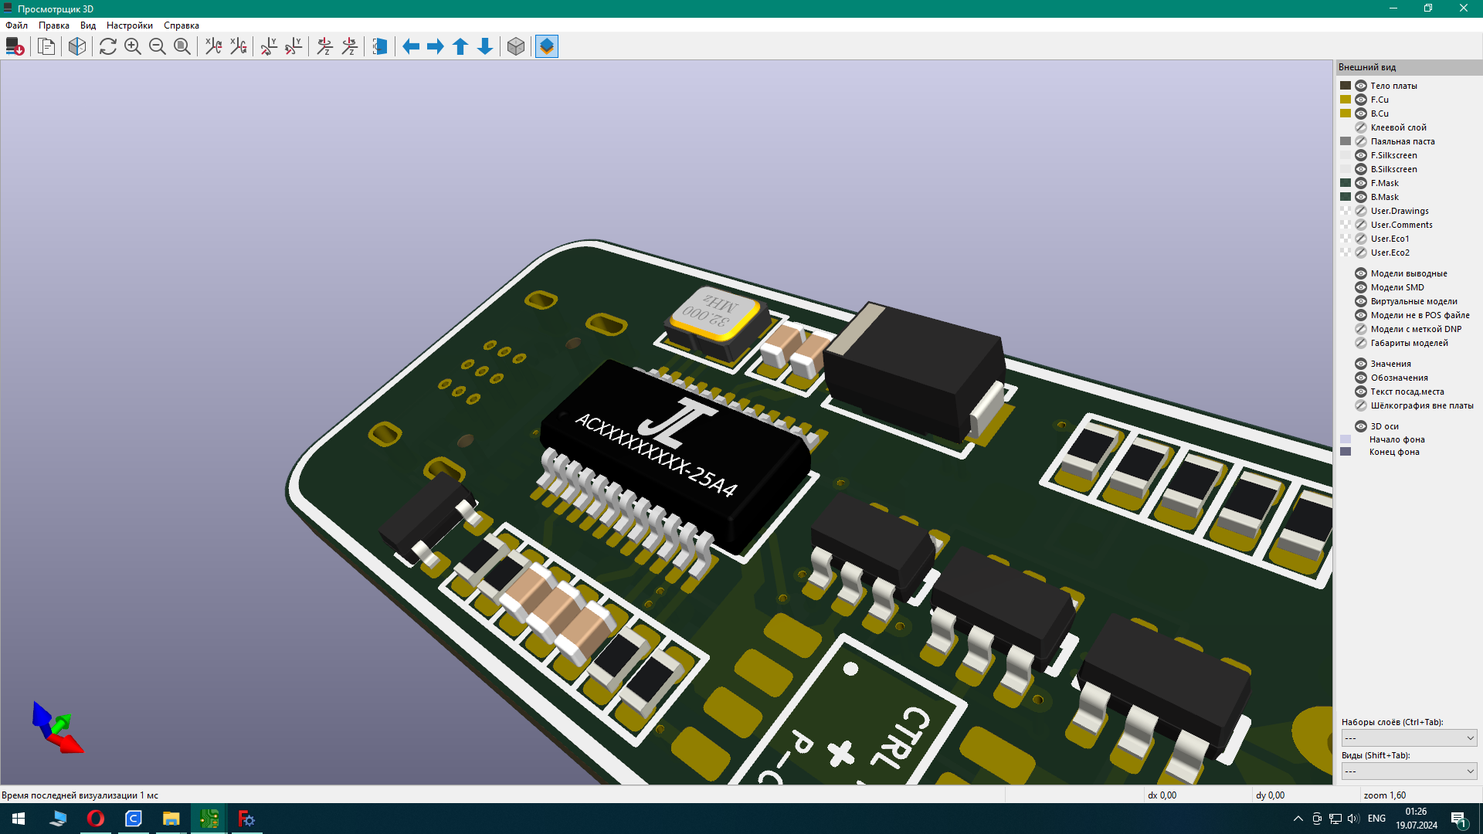
Task: Show the Клеевой слой layer
Action: point(1361,127)
